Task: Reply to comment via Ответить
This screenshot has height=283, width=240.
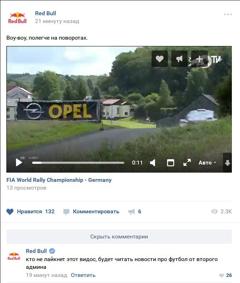Action: [83, 275]
